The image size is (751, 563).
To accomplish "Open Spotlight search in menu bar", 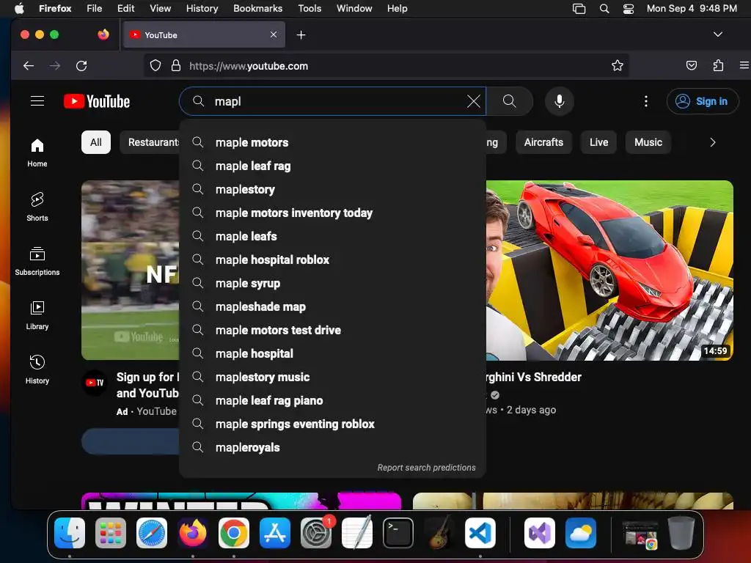I will (x=604, y=9).
